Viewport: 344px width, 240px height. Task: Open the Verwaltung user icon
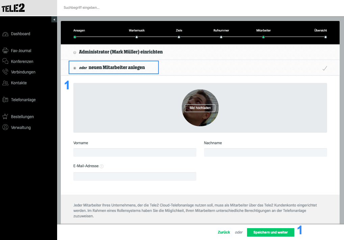tap(5, 127)
